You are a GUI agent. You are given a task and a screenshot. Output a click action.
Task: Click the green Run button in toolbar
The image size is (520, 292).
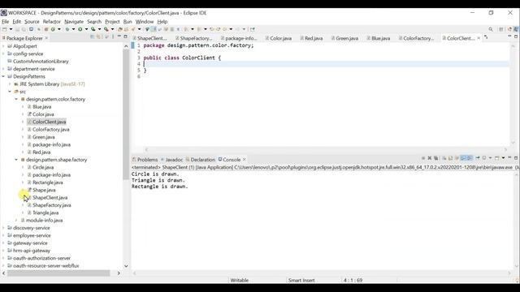tap(80, 29)
